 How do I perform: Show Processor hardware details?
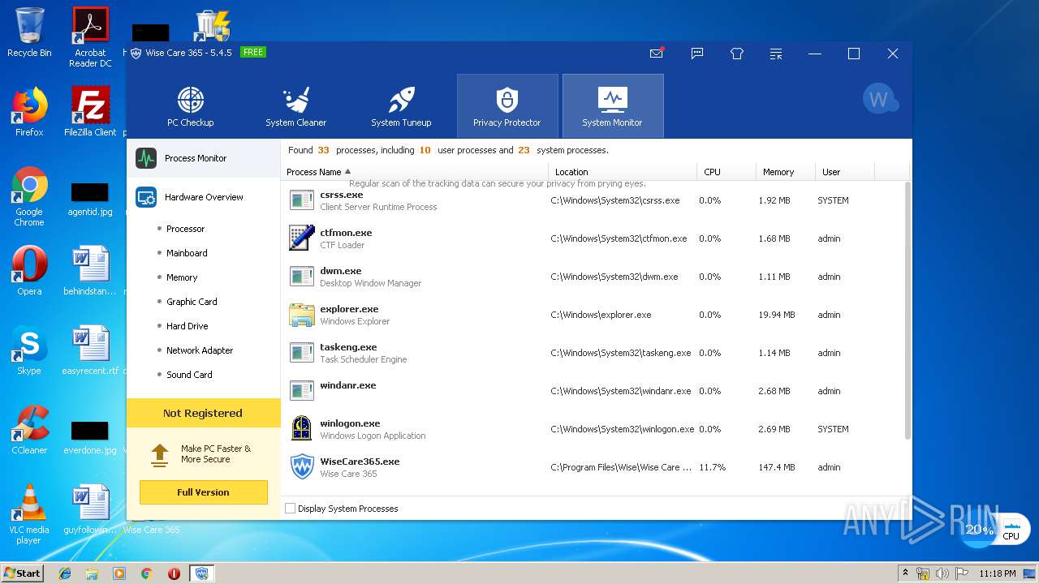(186, 229)
